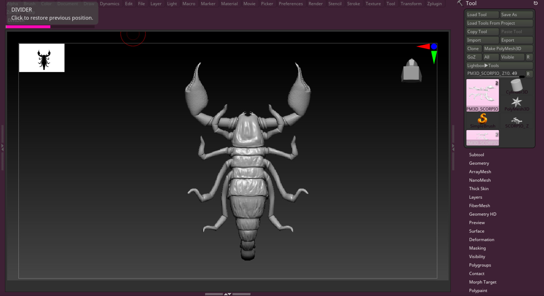The height and width of the screenshot is (296, 544).
Task: Open the Morph Target section
Action: pyautogui.click(x=482, y=282)
